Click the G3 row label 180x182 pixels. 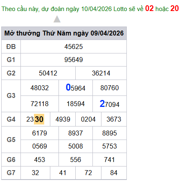(x=11, y=95)
